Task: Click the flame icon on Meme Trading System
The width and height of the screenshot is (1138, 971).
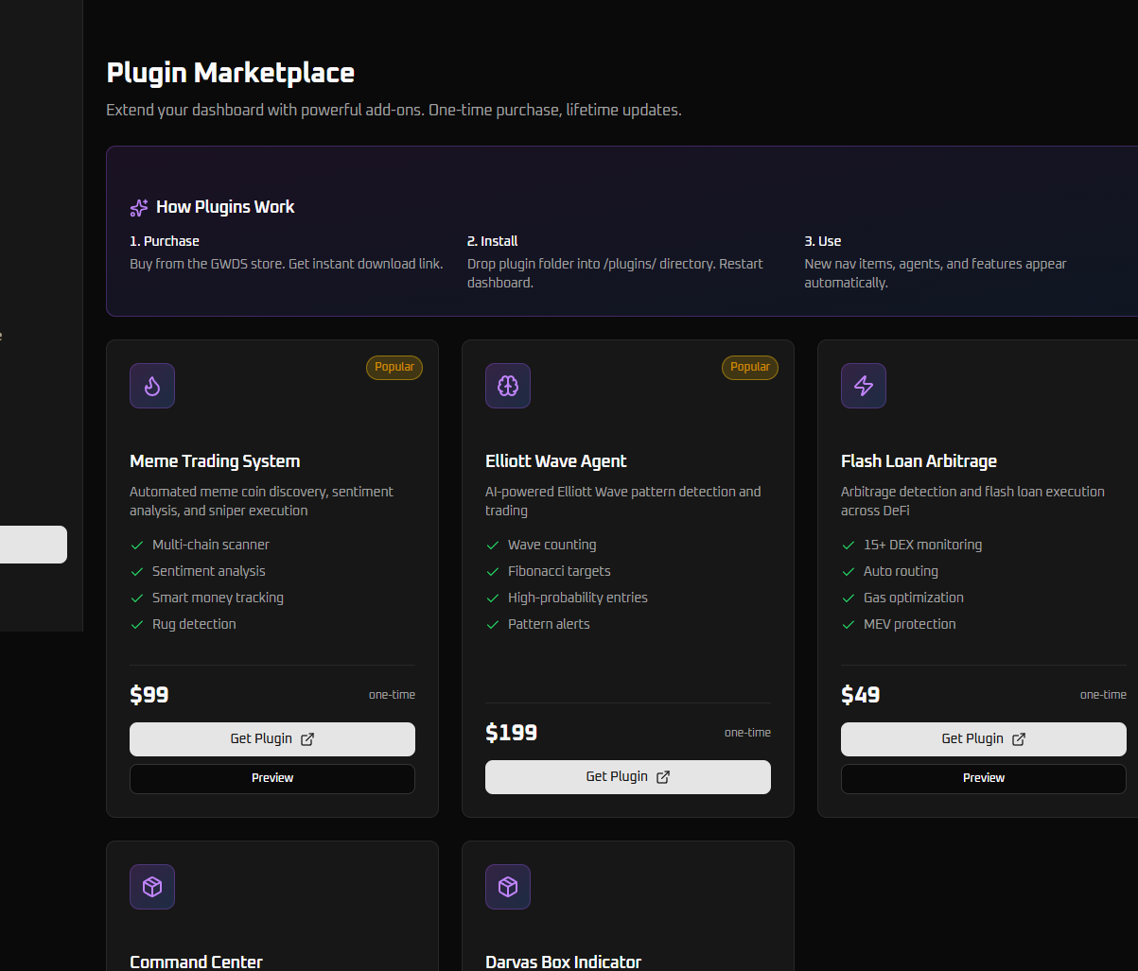Action: [x=152, y=386]
